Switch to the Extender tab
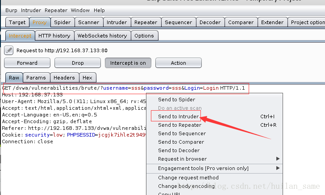Viewport: 325px width, 195px height. (x=272, y=22)
